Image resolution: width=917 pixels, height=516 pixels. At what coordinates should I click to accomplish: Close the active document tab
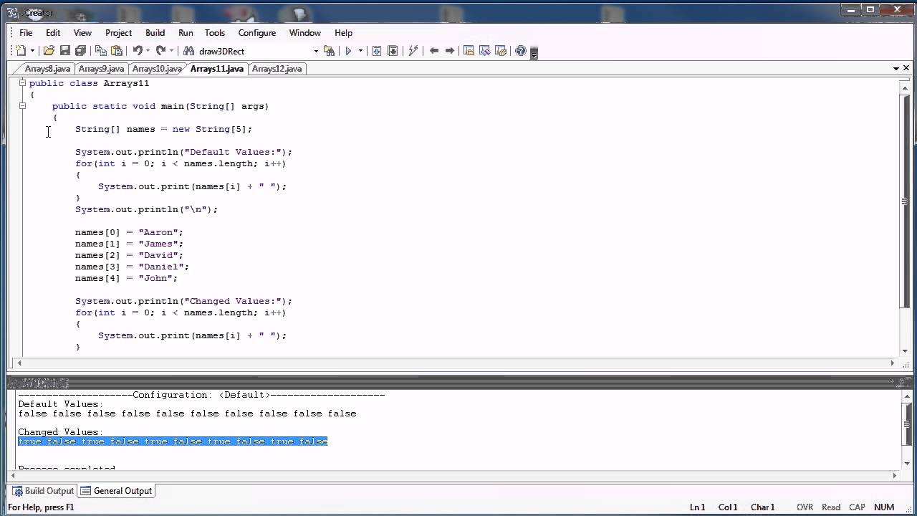[x=906, y=68]
